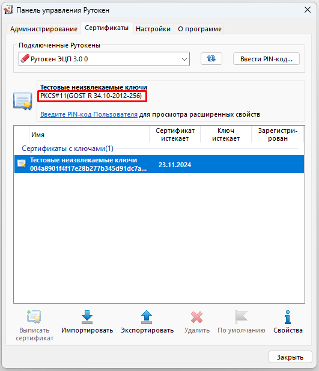Switch to the Администрирование tab
The image size is (319, 371).
(x=44, y=29)
